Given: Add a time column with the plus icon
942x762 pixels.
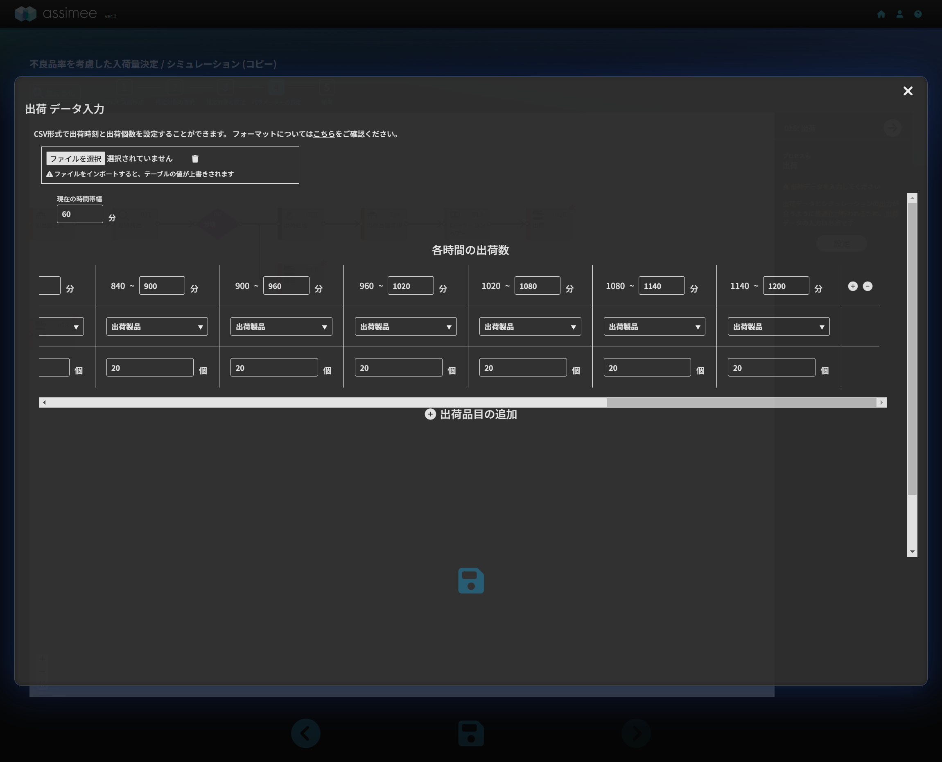Looking at the screenshot, I should pyautogui.click(x=852, y=286).
